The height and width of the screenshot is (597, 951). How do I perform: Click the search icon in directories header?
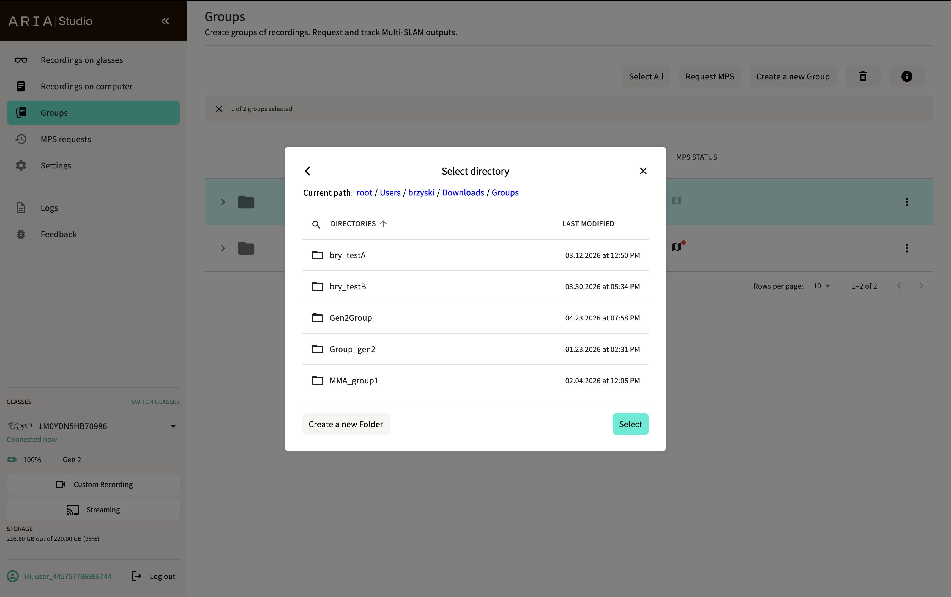[x=316, y=224]
